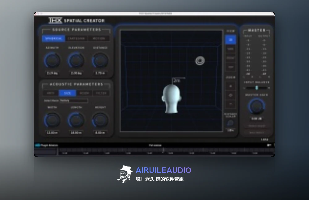Image resolution: width=309 pixels, height=200 pixels.
Task: Click the source Distance knob
Action: [x=100, y=60]
